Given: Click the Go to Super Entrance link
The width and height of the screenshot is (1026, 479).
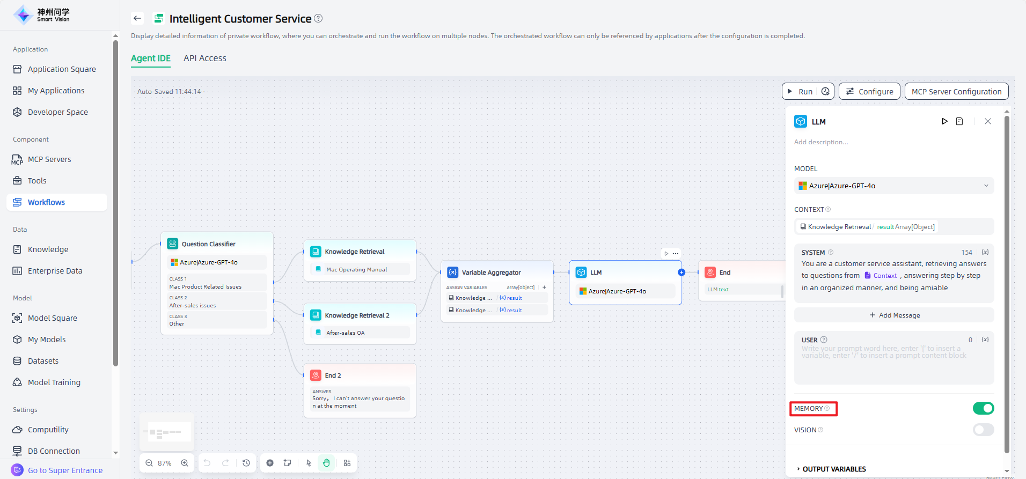Looking at the screenshot, I should (x=65, y=470).
